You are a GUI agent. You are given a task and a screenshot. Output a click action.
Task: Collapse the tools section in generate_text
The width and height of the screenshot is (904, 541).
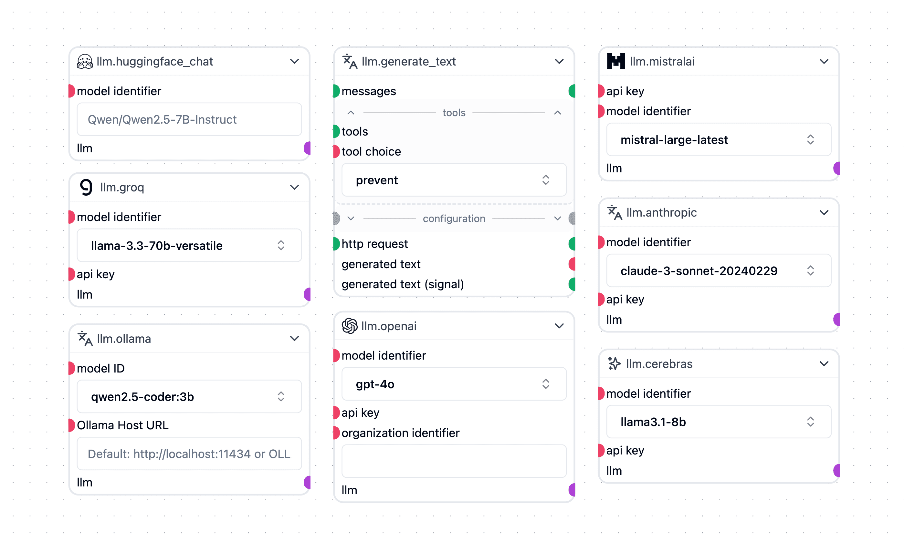[557, 113]
